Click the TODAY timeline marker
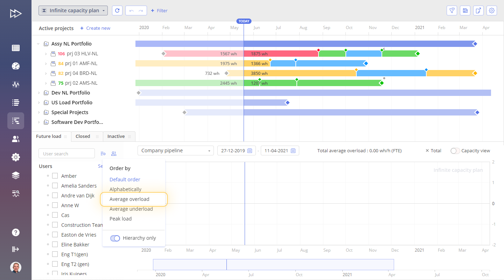This screenshot has height=280, width=504. [244, 21]
